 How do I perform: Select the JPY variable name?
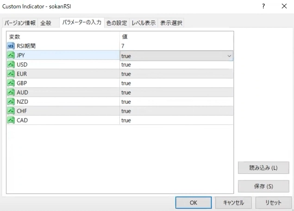(x=21, y=55)
